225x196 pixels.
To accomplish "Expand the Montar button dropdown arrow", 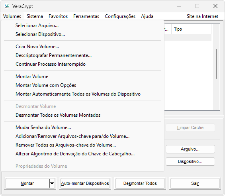I will point(52,183).
